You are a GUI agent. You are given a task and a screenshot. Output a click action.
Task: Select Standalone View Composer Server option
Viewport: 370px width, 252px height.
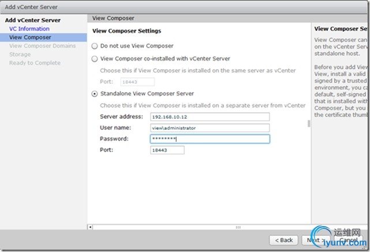(95, 94)
